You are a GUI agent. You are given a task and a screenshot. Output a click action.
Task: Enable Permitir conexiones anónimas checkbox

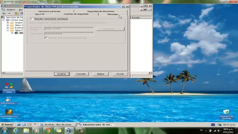click(32, 19)
